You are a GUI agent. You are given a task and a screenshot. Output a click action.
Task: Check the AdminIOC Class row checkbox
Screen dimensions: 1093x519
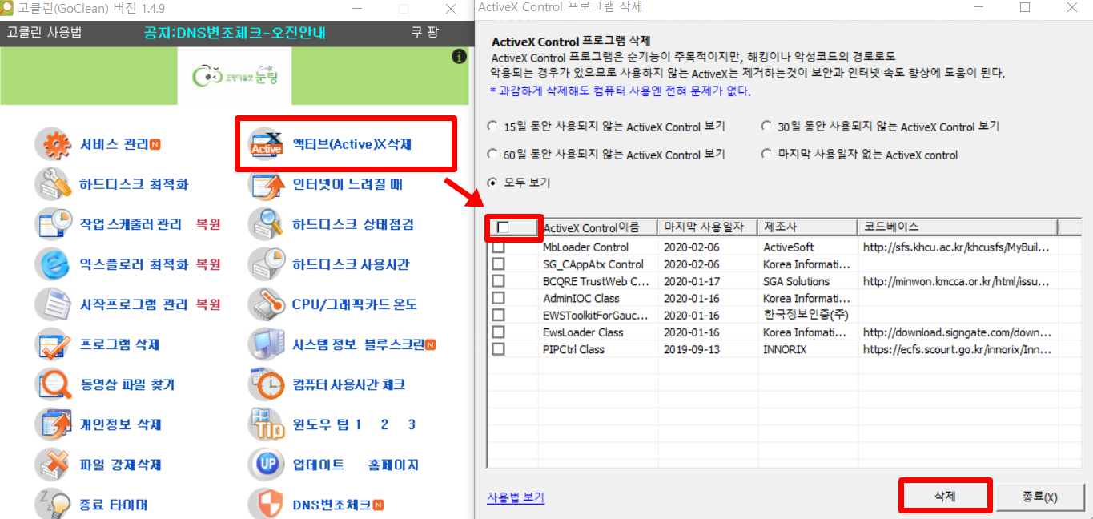pyautogui.click(x=498, y=298)
